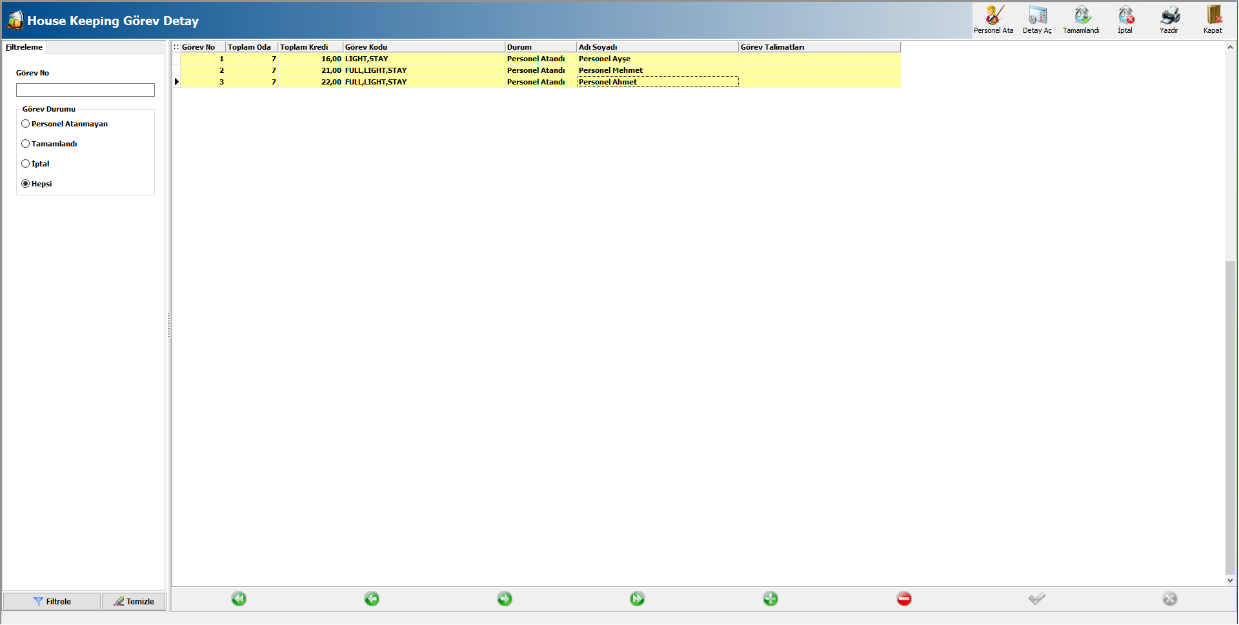Add a new record with green plus
This screenshot has height=625, width=1239.
click(x=771, y=599)
